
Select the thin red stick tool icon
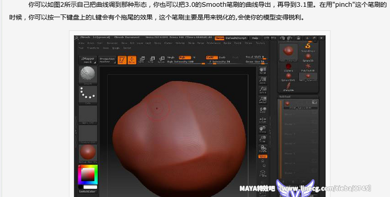click(x=288, y=87)
